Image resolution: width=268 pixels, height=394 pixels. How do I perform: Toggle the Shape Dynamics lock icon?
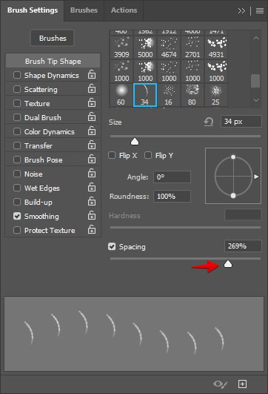point(92,75)
